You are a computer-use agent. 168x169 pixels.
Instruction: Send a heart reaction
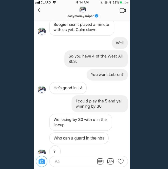pyautogui.click(x=120, y=161)
